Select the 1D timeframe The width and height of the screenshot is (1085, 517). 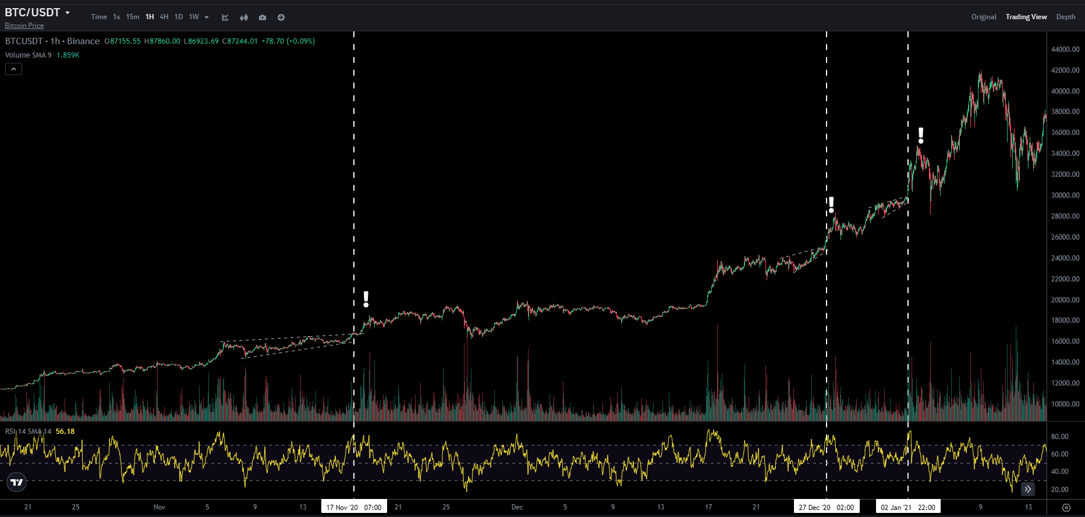[179, 17]
